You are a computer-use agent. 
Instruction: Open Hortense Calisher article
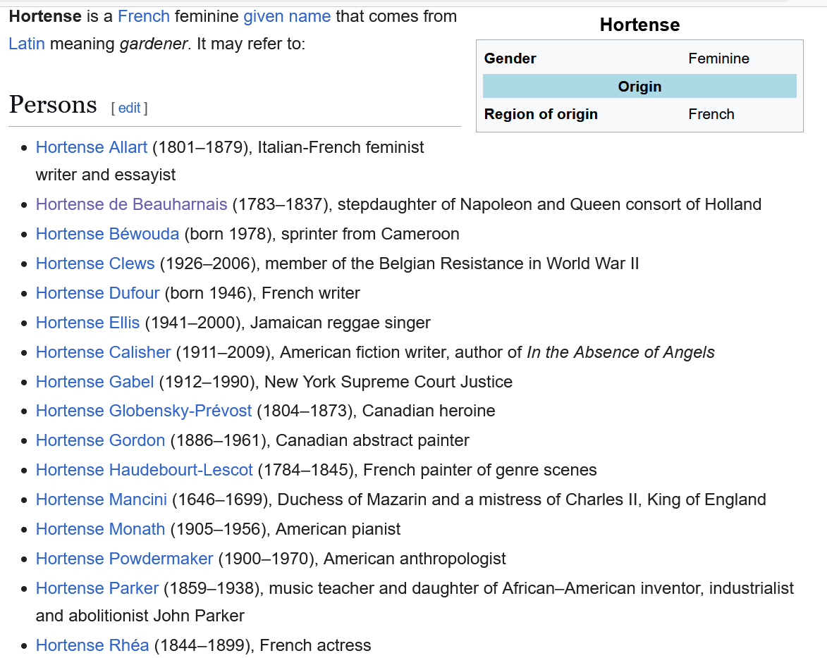(x=104, y=352)
